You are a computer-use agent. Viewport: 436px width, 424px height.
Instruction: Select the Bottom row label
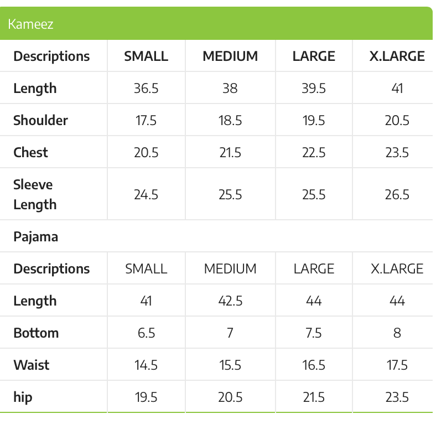coord(36,333)
